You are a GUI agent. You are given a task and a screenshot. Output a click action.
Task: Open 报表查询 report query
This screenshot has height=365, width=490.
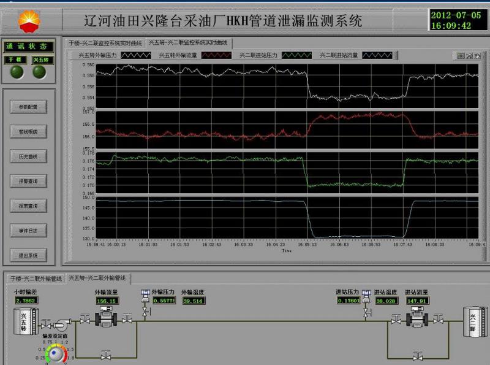[28, 206]
